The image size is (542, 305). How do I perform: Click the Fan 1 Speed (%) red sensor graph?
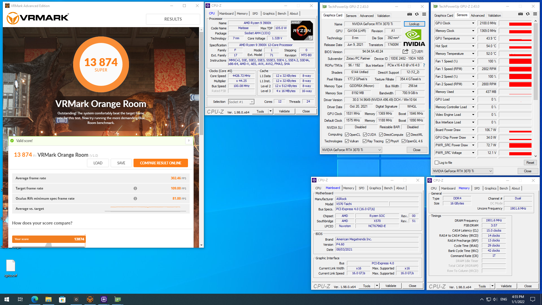click(x=515, y=61)
